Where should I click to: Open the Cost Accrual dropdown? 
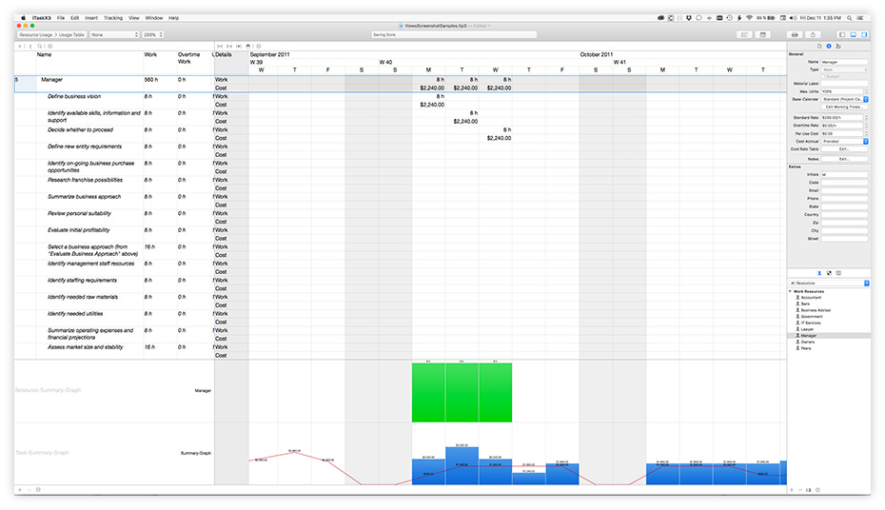844,142
